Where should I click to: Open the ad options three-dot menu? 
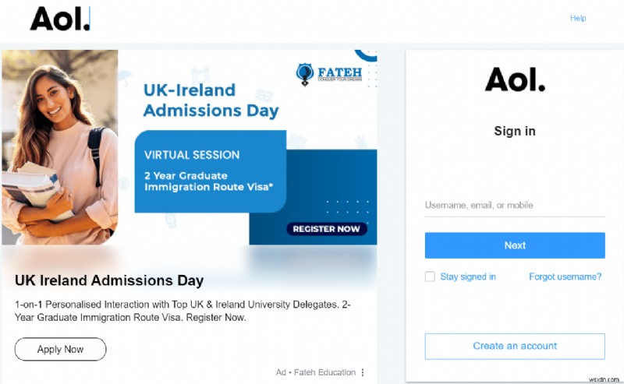click(363, 372)
